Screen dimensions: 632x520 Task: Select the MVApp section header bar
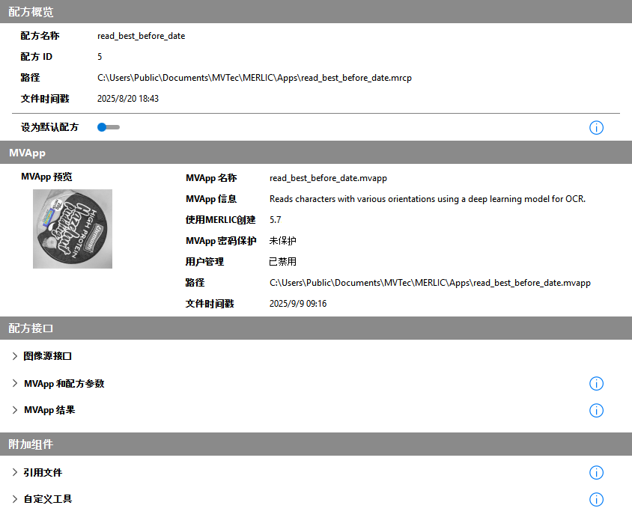coord(27,152)
